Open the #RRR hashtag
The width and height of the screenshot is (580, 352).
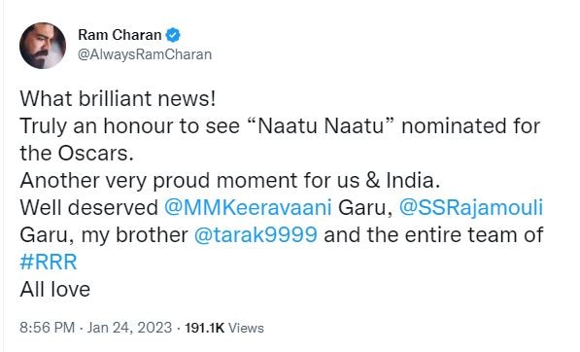coord(49,262)
